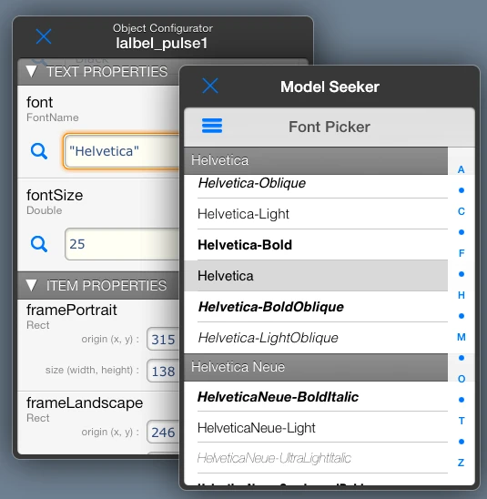Viewport: 487px width, 499px height.
Task: Jump to index letter M
Action: [x=462, y=337]
